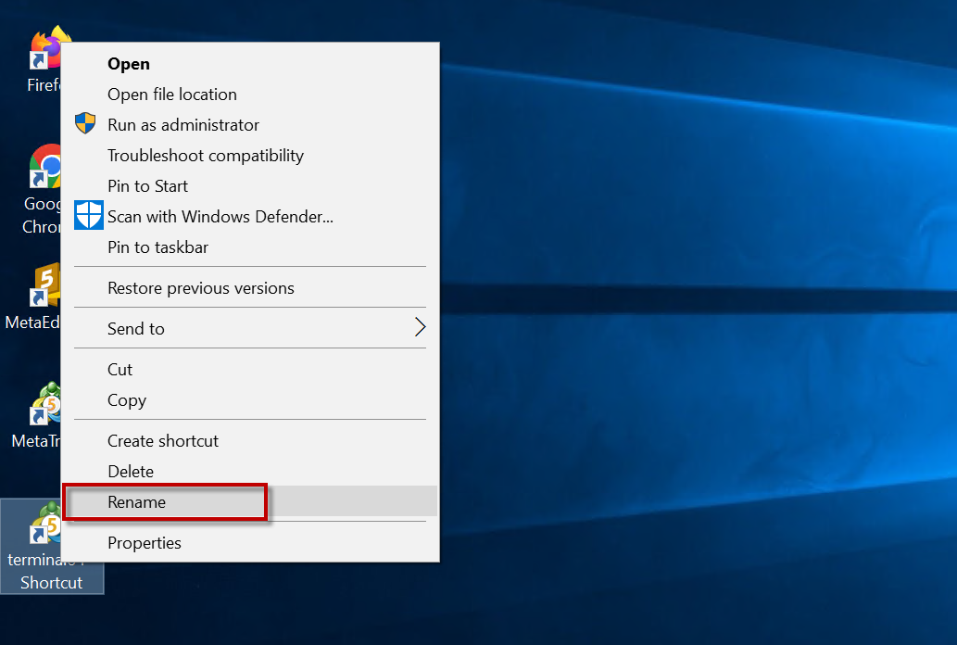Select Restore previous versions

coord(201,288)
